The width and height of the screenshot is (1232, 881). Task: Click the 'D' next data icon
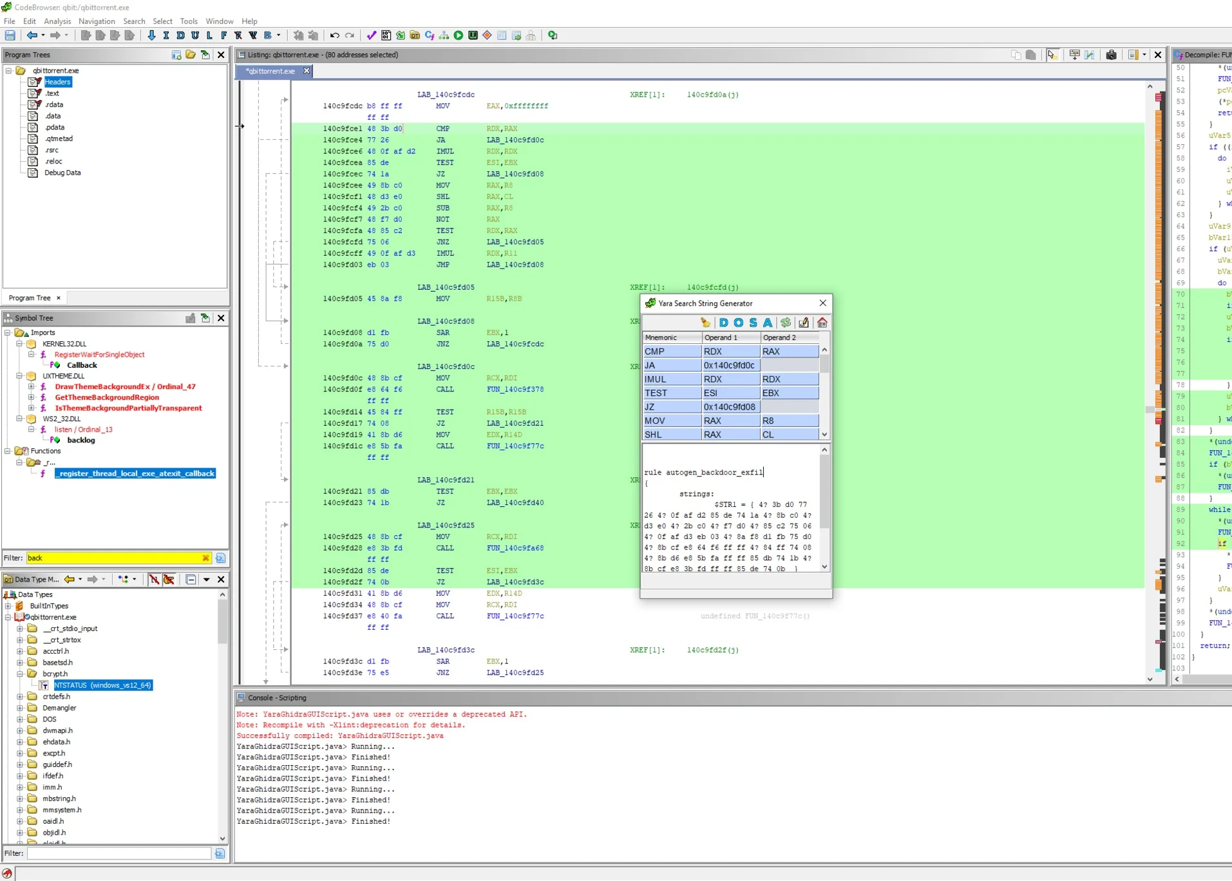pyautogui.click(x=180, y=35)
